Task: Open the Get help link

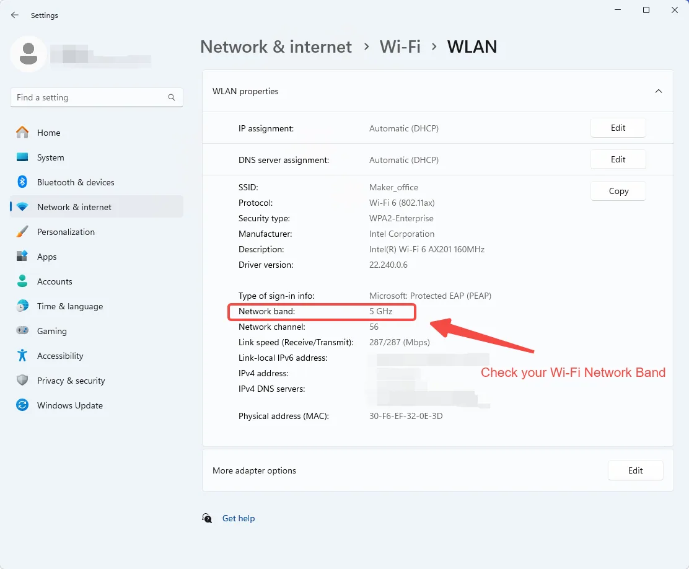Action: (238, 518)
